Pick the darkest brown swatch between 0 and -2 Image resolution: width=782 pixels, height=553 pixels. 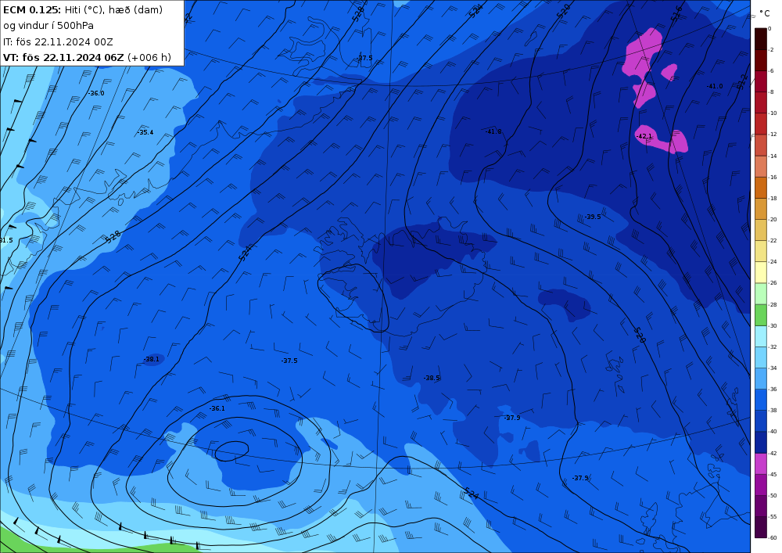tap(761, 39)
